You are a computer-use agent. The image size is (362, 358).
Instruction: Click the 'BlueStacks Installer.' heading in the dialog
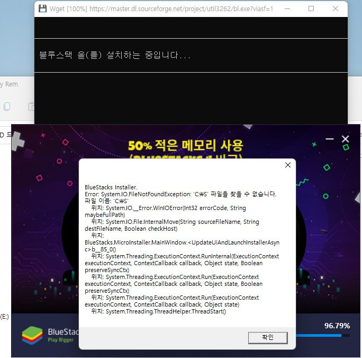tap(111, 187)
